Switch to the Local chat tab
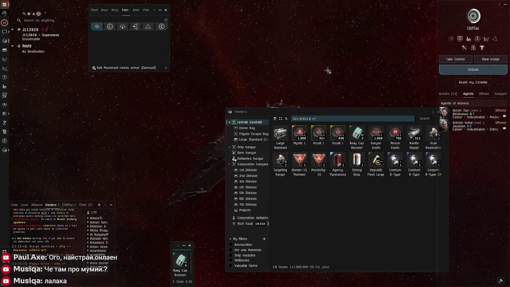 coord(25,205)
